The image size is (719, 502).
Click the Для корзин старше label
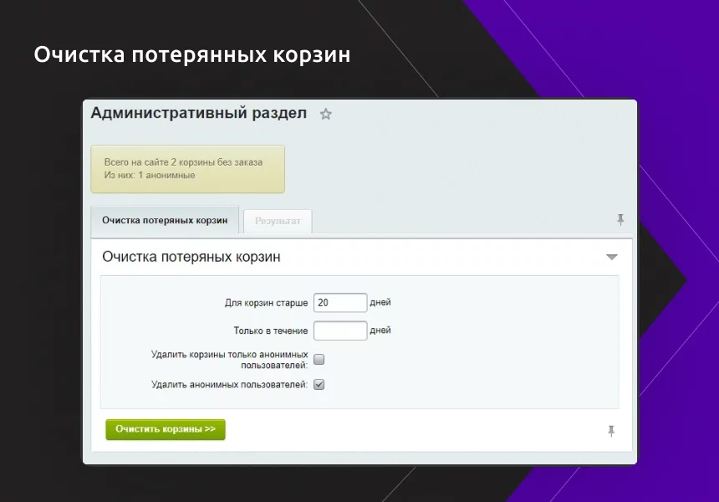266,303
